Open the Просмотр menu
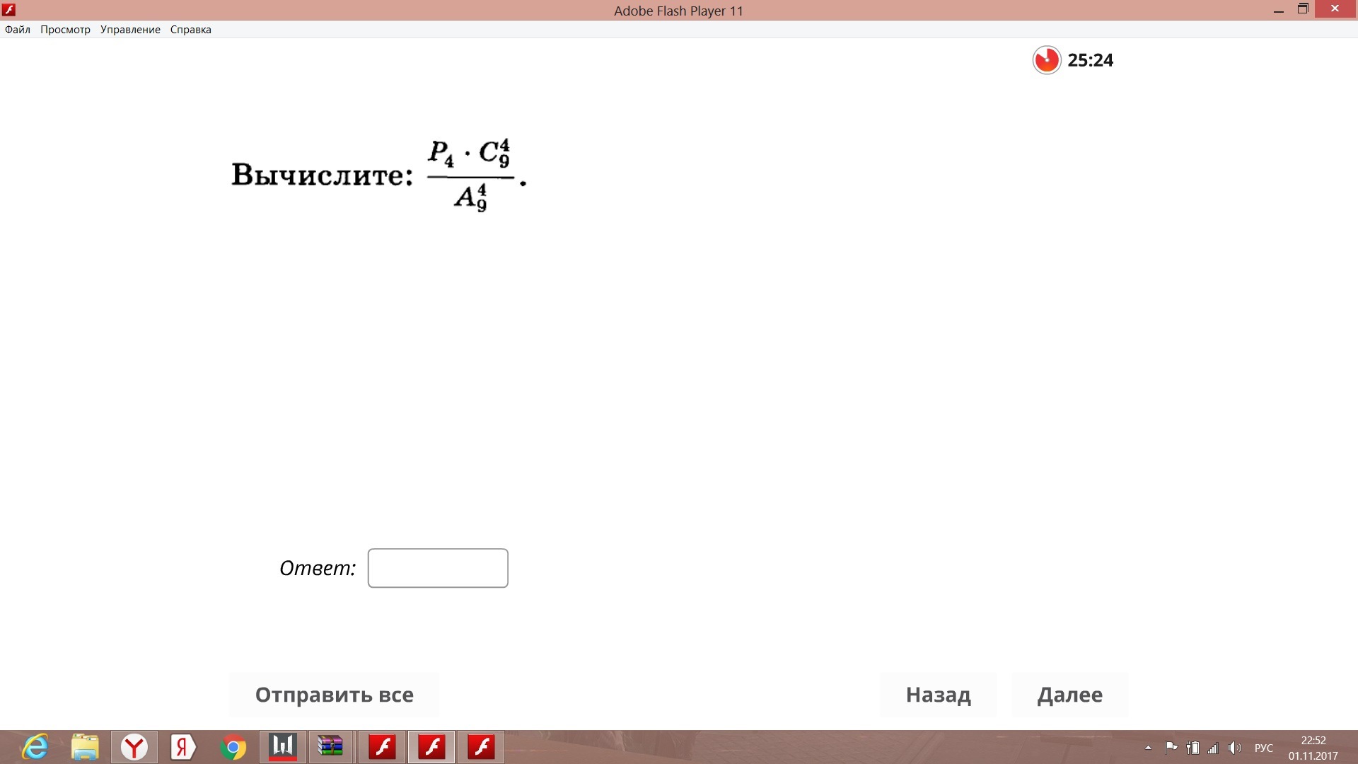Screen dimensions: 1358x764 coord(65,30)
